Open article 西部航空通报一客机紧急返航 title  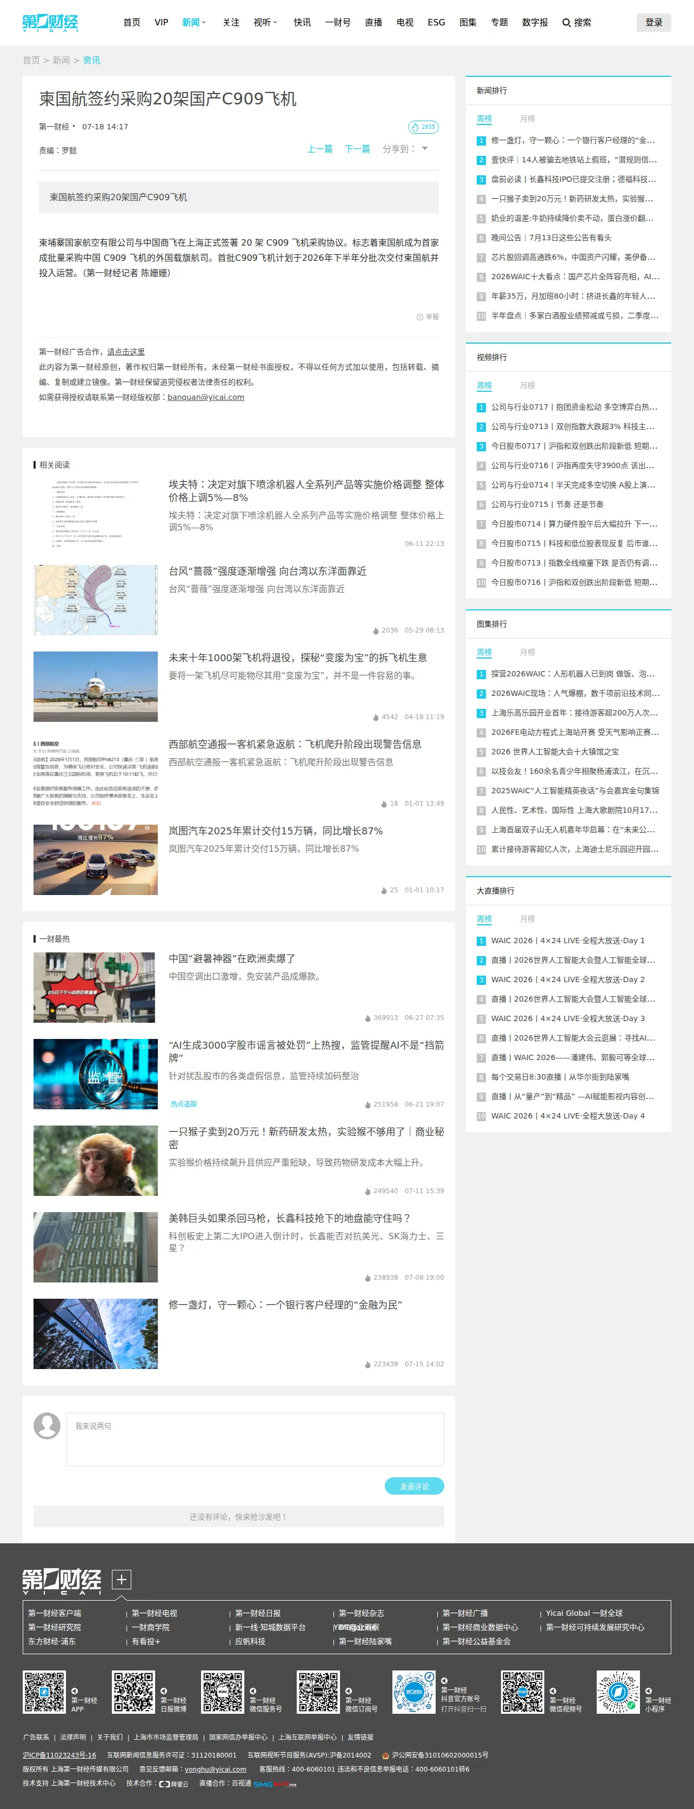pos(295,745)
